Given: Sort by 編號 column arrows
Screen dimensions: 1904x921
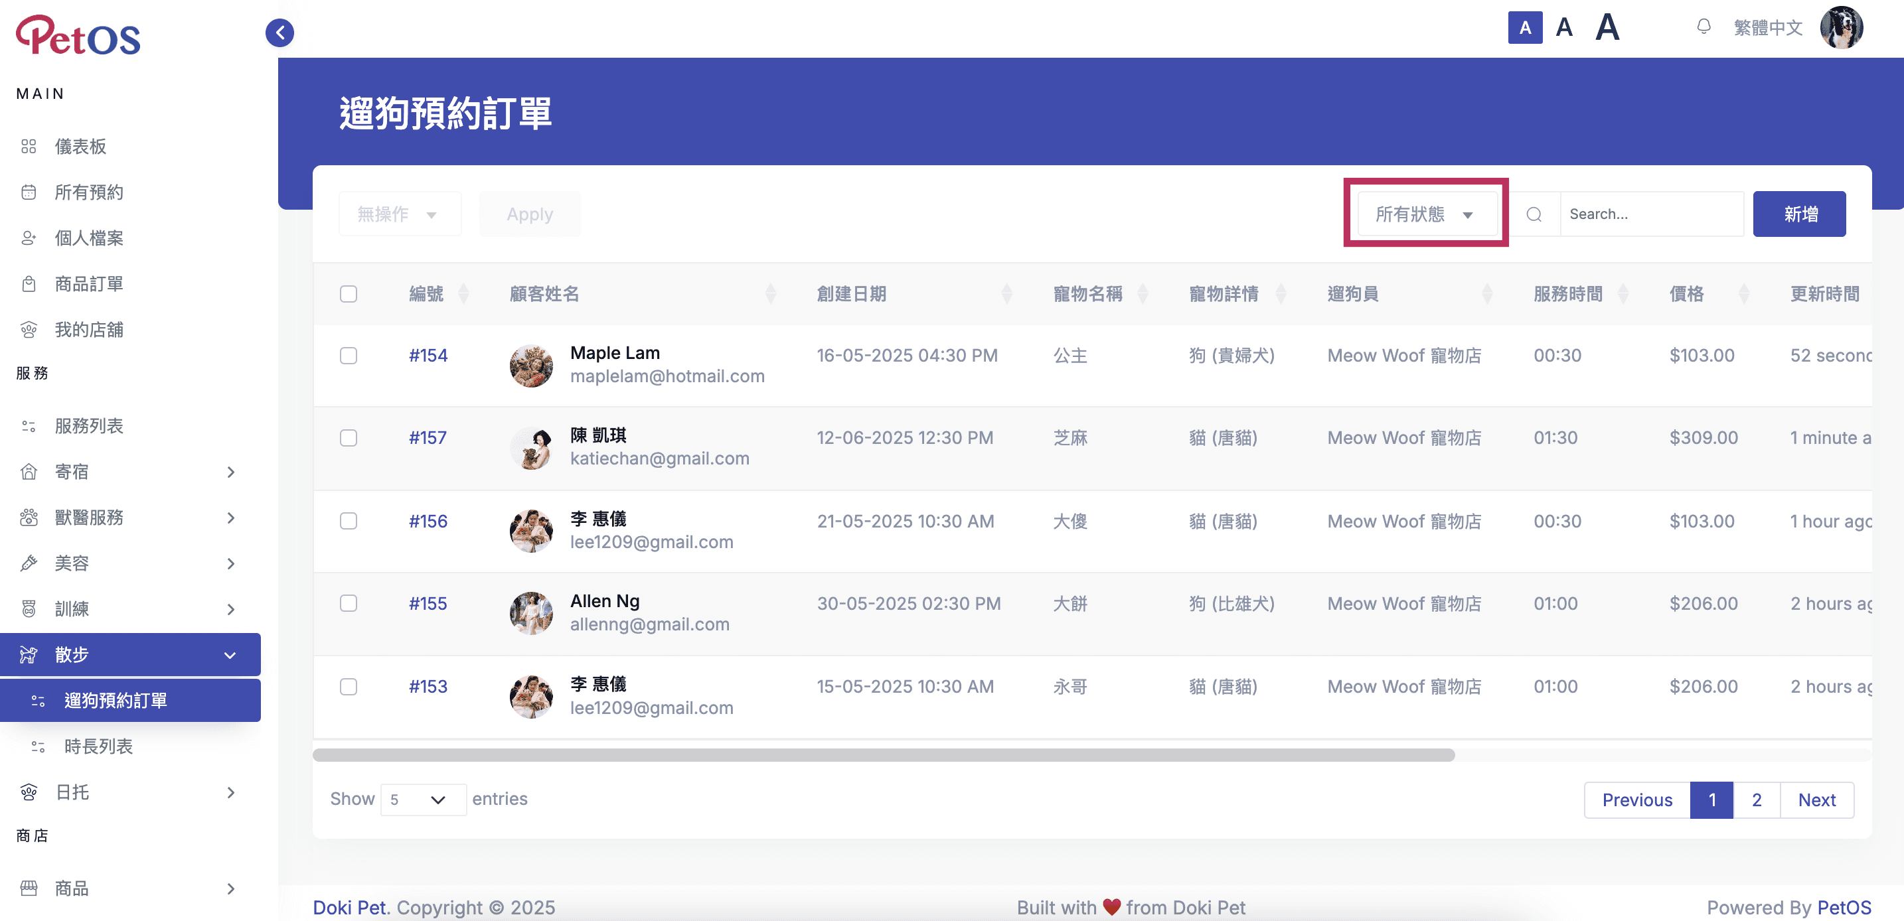Looking at the screenshot, I should point(463,294).
